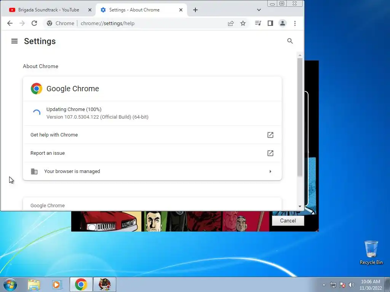Click scrollbar down arrow in Settings

tap(300, 206)
